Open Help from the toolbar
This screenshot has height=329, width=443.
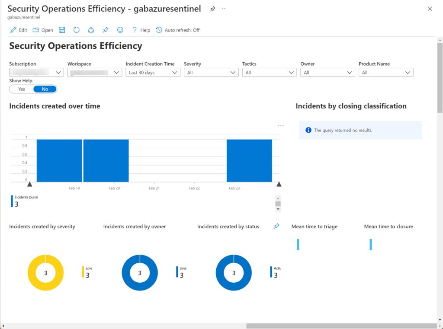coord(141,30)
